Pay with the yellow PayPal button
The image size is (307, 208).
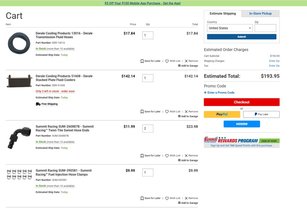click(x=222, y=114)
